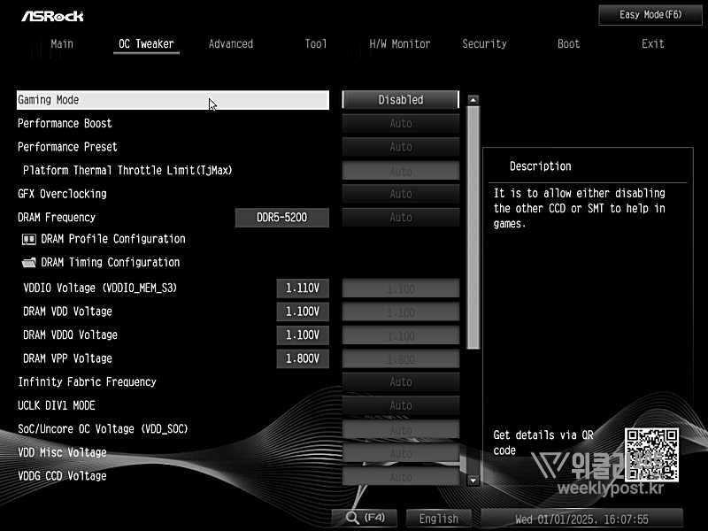This screenshot has height=531, width=708.
Task: Click the 1.800V current value readout
Action: coord(303,358)
